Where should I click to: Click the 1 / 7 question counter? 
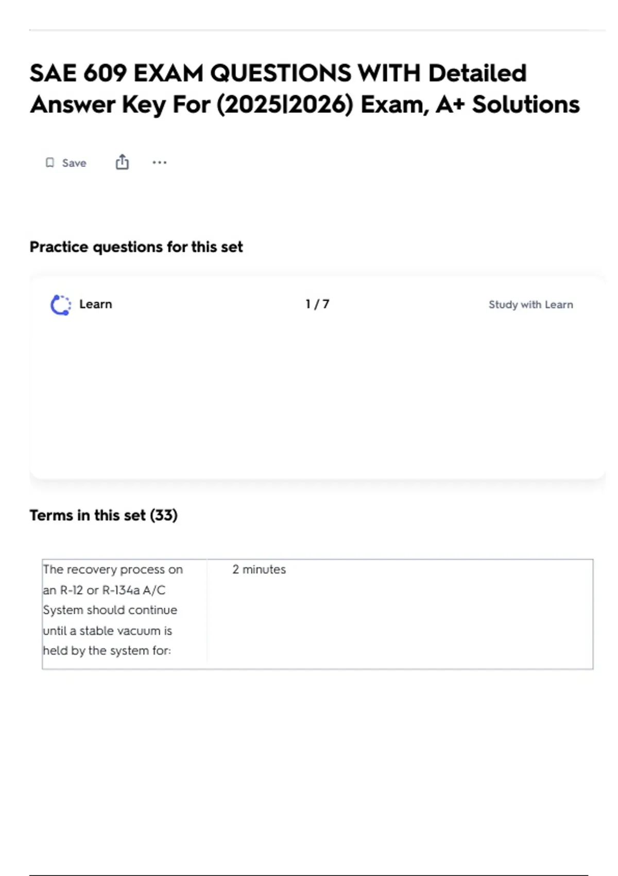[317, 304]
